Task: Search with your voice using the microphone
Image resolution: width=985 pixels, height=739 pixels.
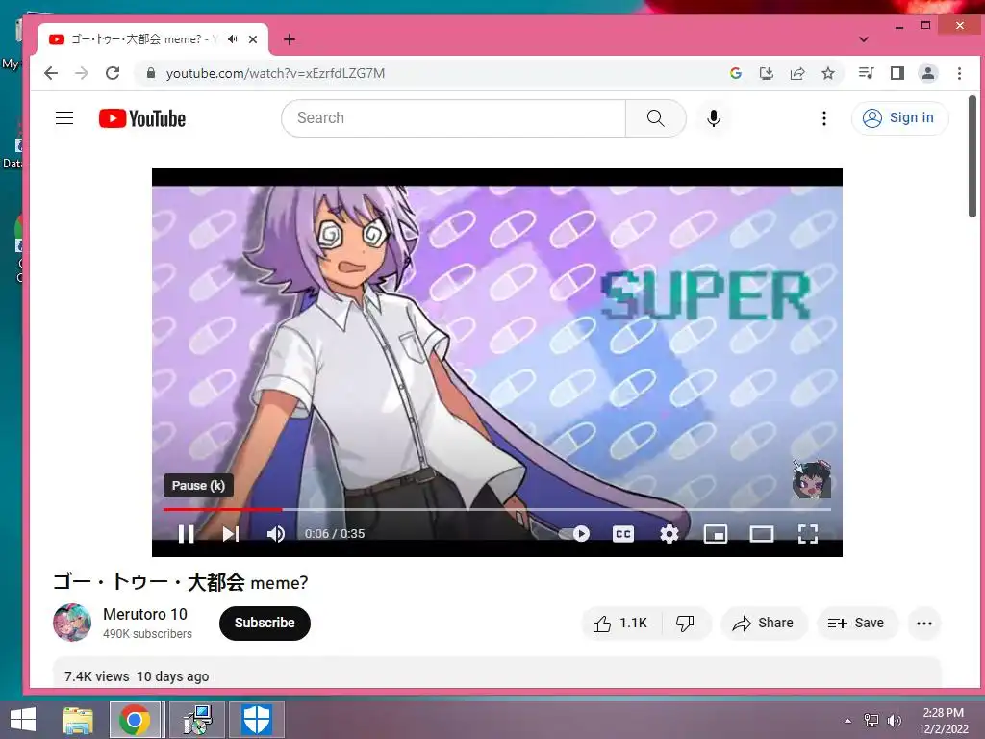Action: click(713, 118)
